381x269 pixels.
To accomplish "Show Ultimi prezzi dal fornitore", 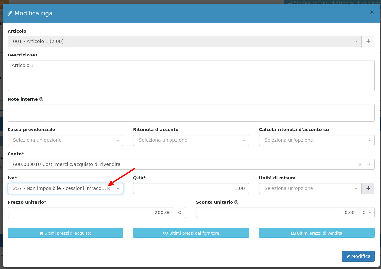I will [191, 233].
